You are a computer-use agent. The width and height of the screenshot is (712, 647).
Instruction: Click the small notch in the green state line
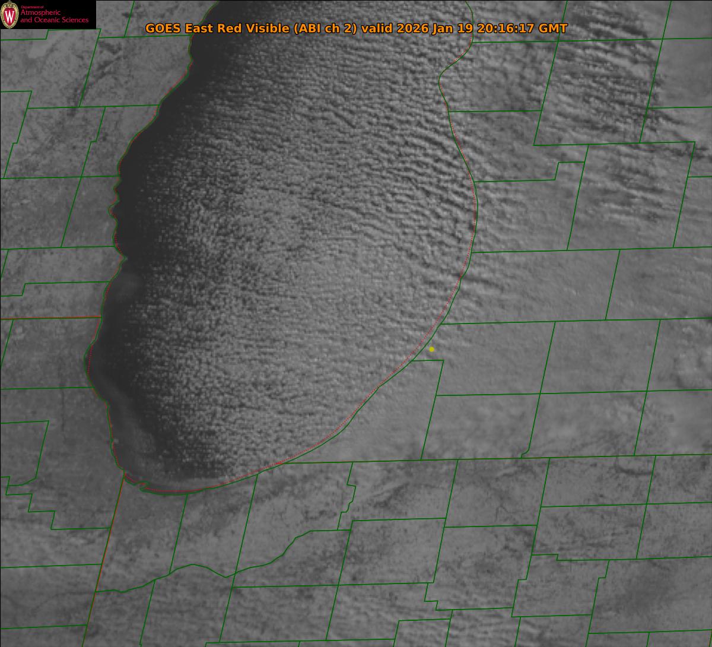(x=525, y=454)
